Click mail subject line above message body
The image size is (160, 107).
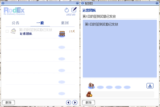tap(99, 16)
